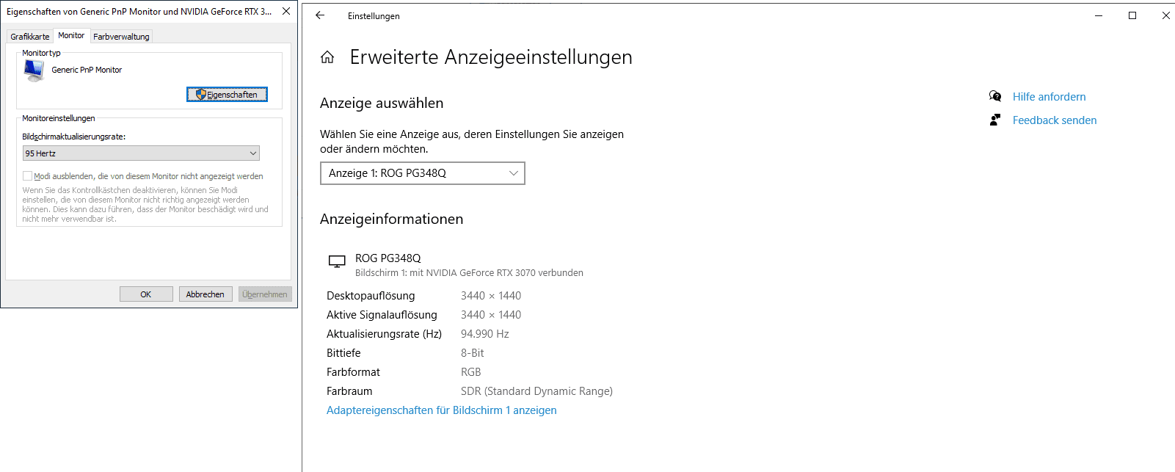Expand the 'Anzeige 1: ROG PG348Q' combo box
Screen dimensions: 1175x472
point(423,173)
